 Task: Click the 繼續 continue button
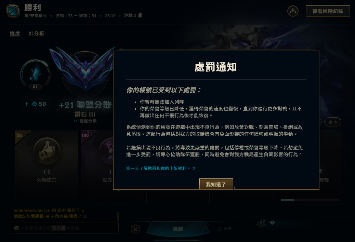pyautogui.click(x=178, y=229)
